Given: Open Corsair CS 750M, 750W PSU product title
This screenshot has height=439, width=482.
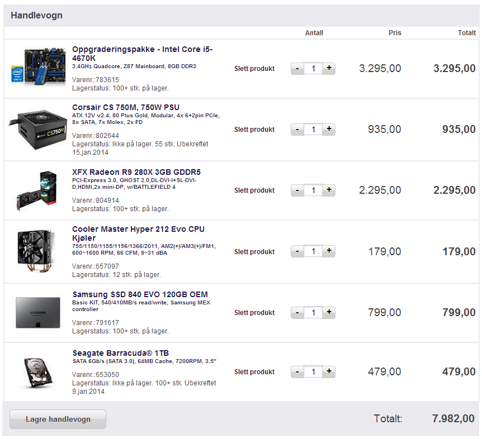Looking at the screenshot, I should pos(126,107).
